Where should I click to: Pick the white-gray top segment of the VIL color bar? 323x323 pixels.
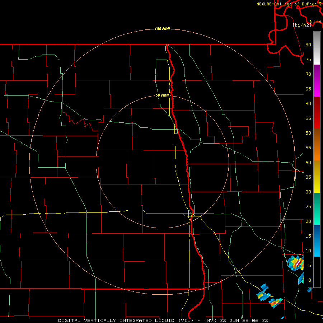coord(317,48)
